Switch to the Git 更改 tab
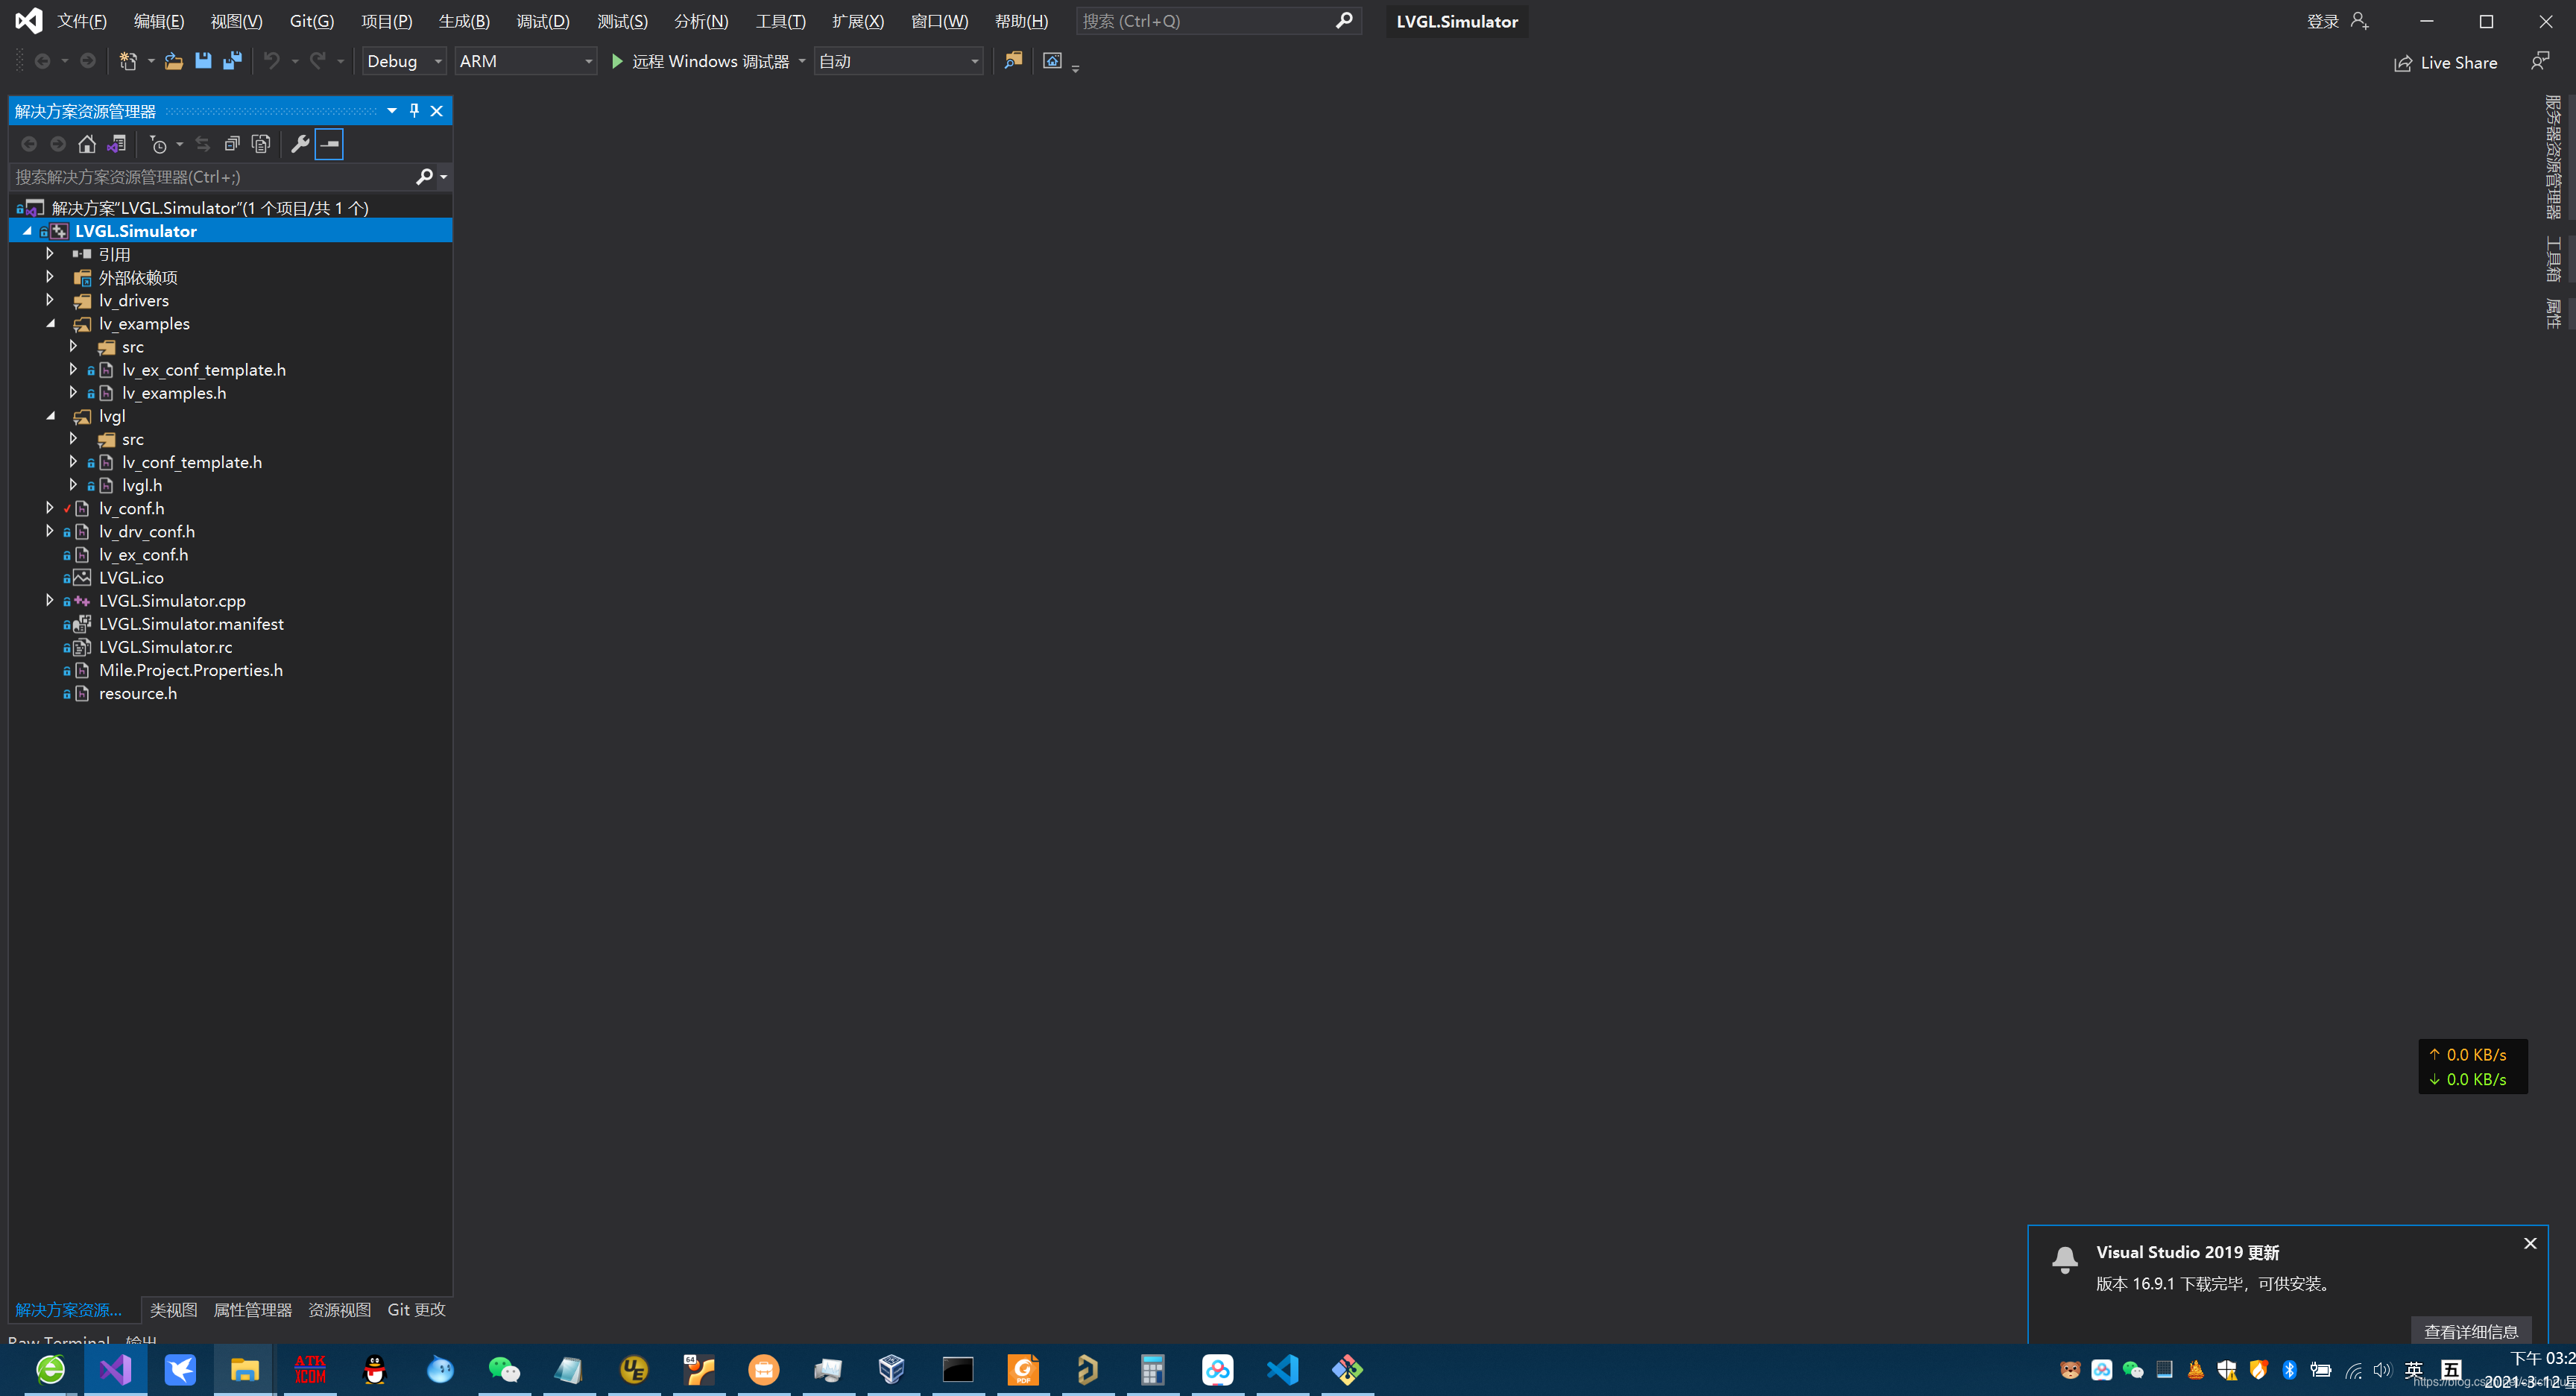2576x1396 pixels. 415,1309
